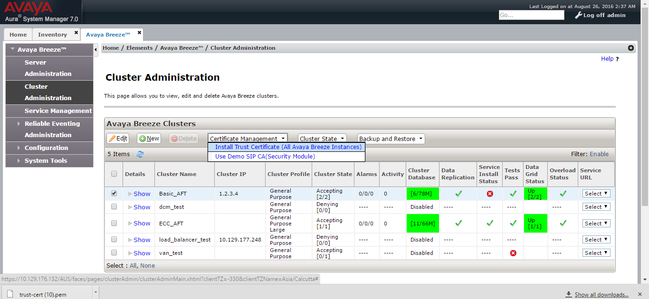Uncheck the Basic_AFT row checkbox
The width and height of the screenshot is (649, 299).
114,193
